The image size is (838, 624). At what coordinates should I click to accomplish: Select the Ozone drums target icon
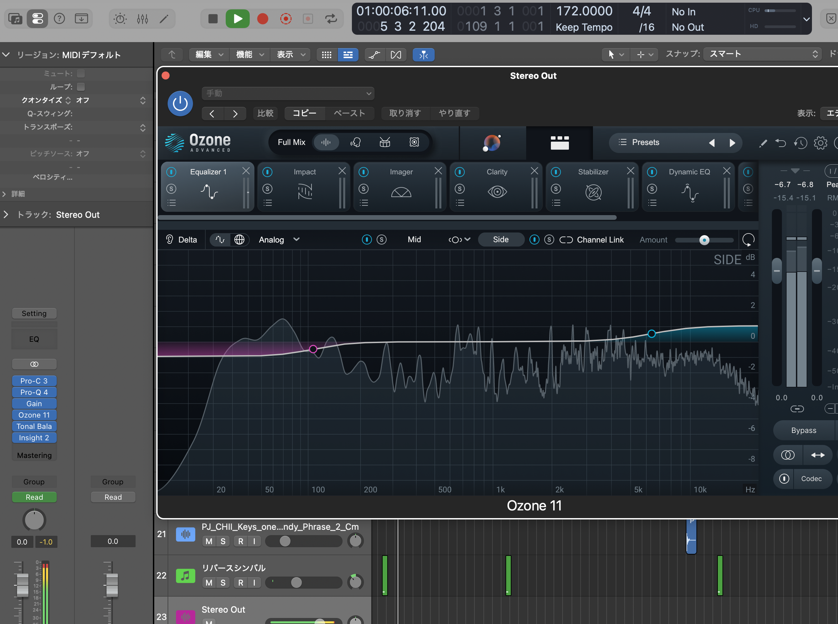385,142
